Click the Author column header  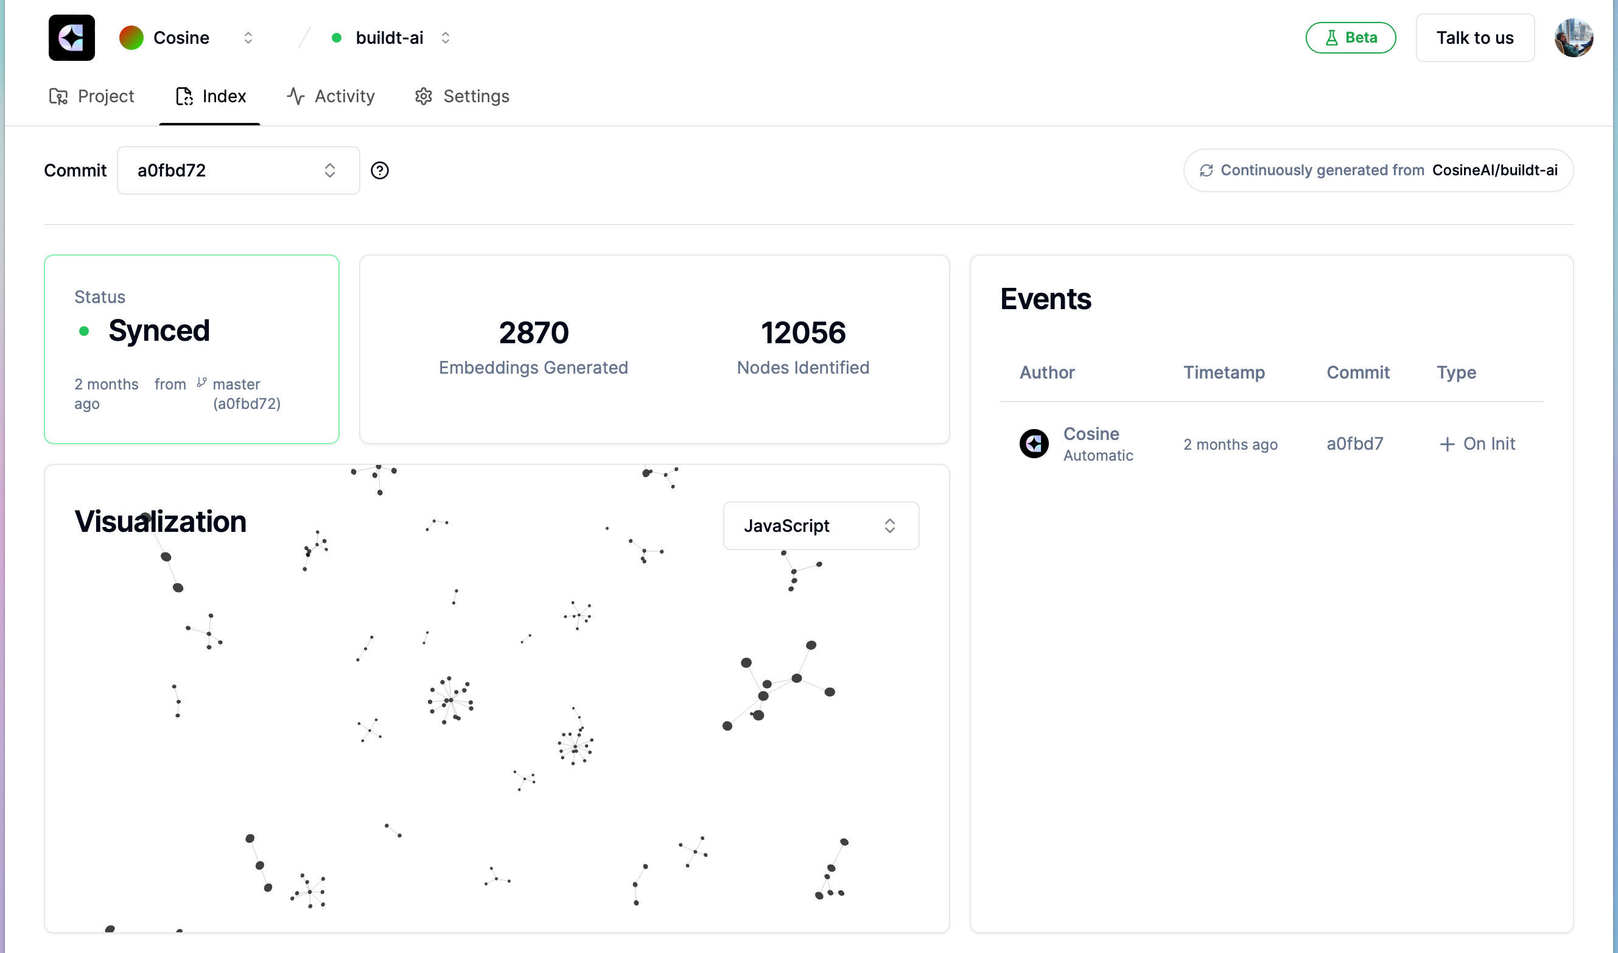pos(1046,372)
